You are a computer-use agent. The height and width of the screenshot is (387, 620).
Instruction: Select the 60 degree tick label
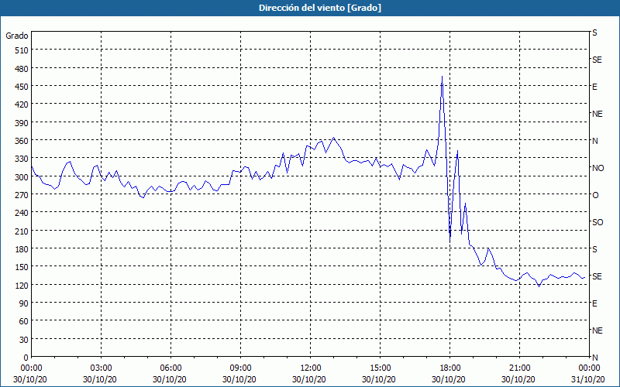click(24, 321)
